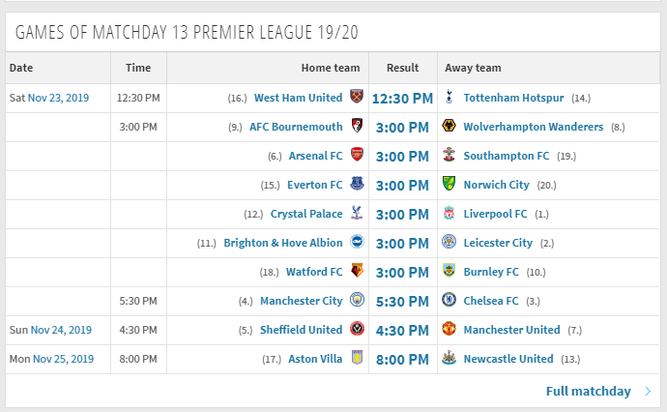Click the 12:30 PM result link
The height and width of the screenshot is (412, 667).
coord(402,99)
